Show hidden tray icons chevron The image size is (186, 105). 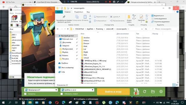pos(154,102)
